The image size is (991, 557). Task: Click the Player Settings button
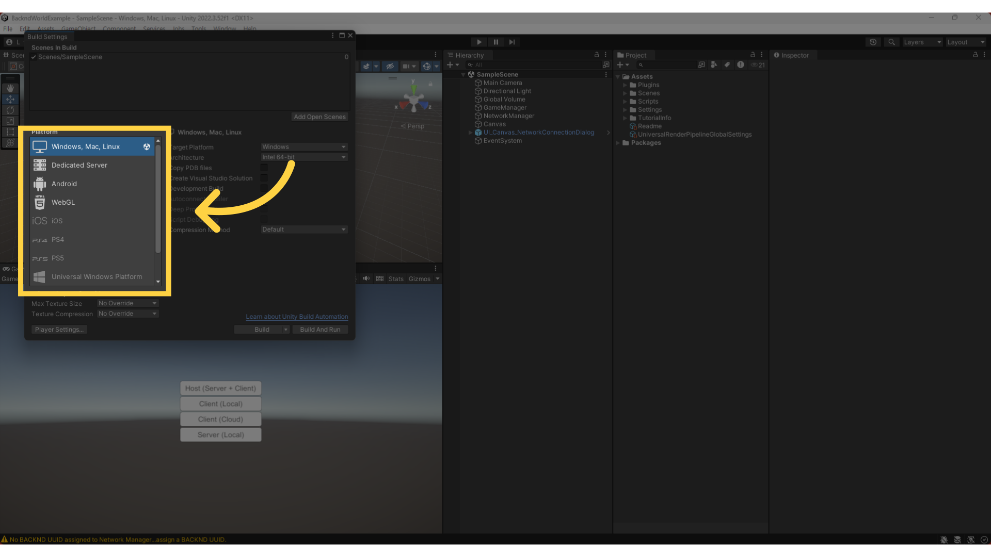click(x=59, y=330)
